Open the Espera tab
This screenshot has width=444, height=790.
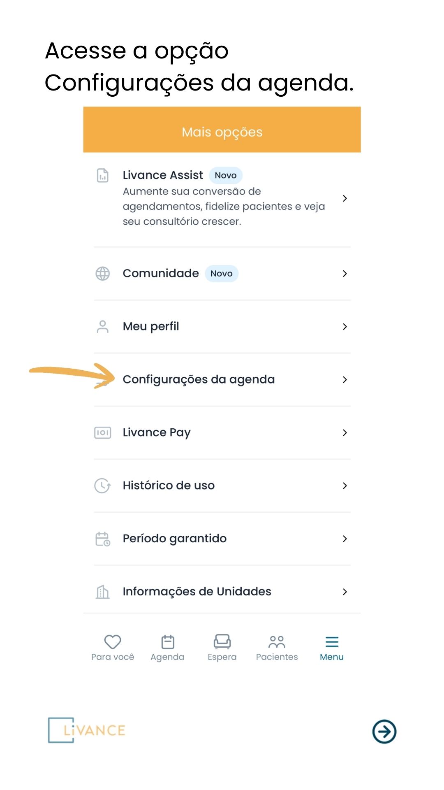pos(222,648)
